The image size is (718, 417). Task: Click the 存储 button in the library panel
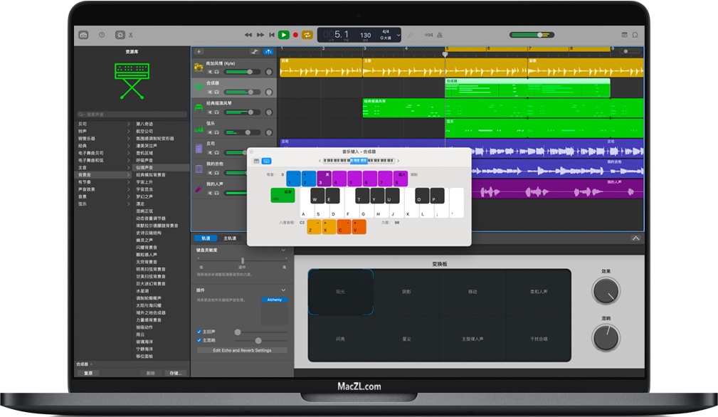click(x=176, y=372)
